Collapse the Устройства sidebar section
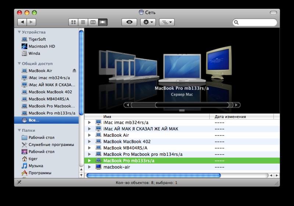The width and height of the screenshot is (294, 206). pos(19,32)
